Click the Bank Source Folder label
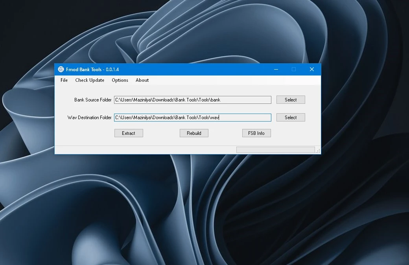Screen dimensions: 409x265 [x=93, y=99]
